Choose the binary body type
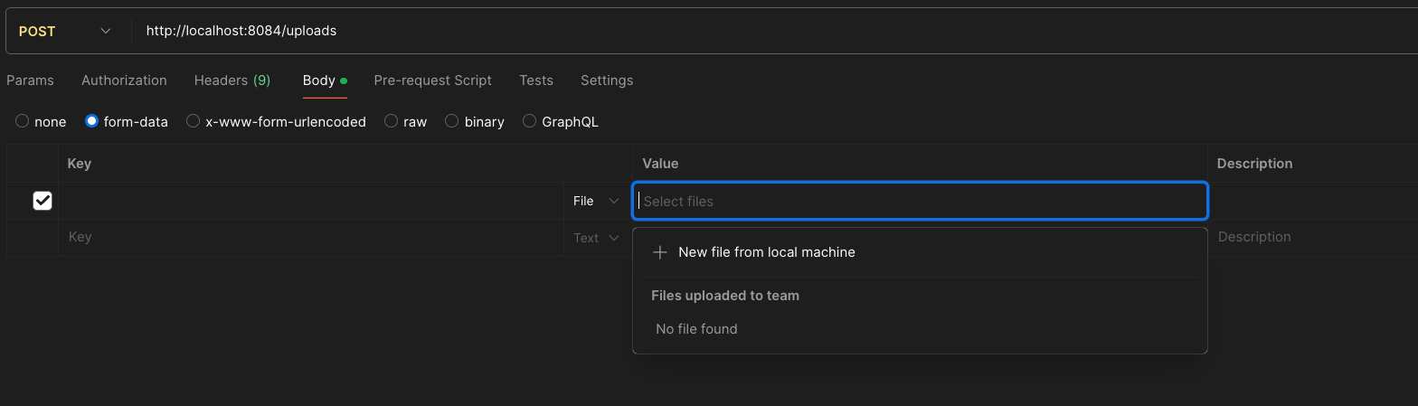The image size is (1418, 406). coord(452,121)
